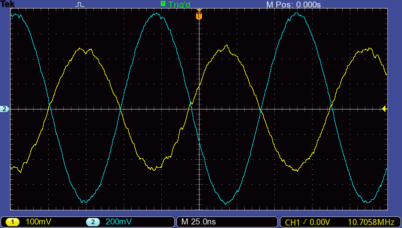Click the yellow trigger level arrow

(384, 109)
